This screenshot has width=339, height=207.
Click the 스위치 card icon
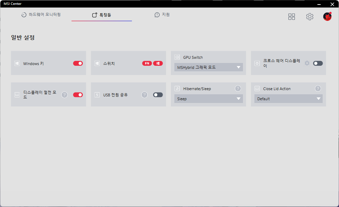tap(97, 63)
